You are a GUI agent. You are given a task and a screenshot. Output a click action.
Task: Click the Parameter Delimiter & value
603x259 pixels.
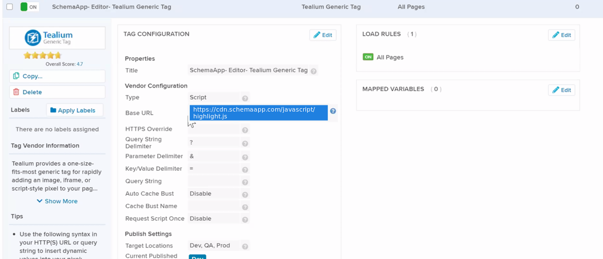214,157
